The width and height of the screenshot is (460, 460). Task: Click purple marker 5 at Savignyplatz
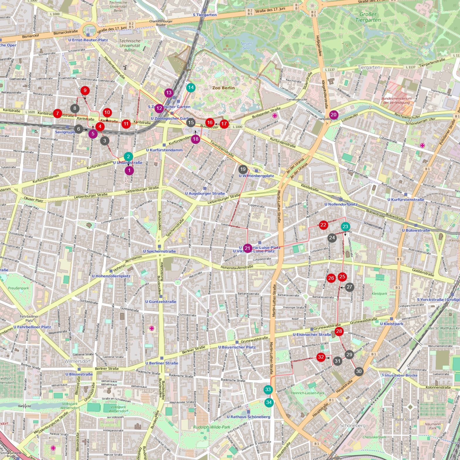93,134
